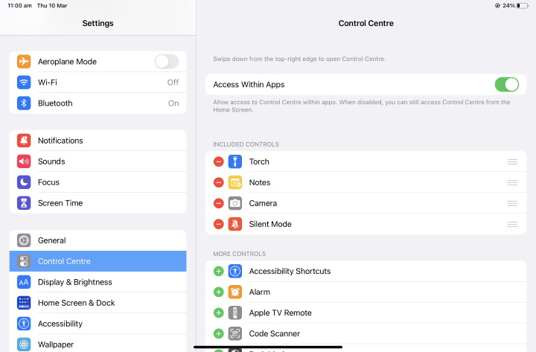Click the Silent Mode label text

[x=270, y=224]
